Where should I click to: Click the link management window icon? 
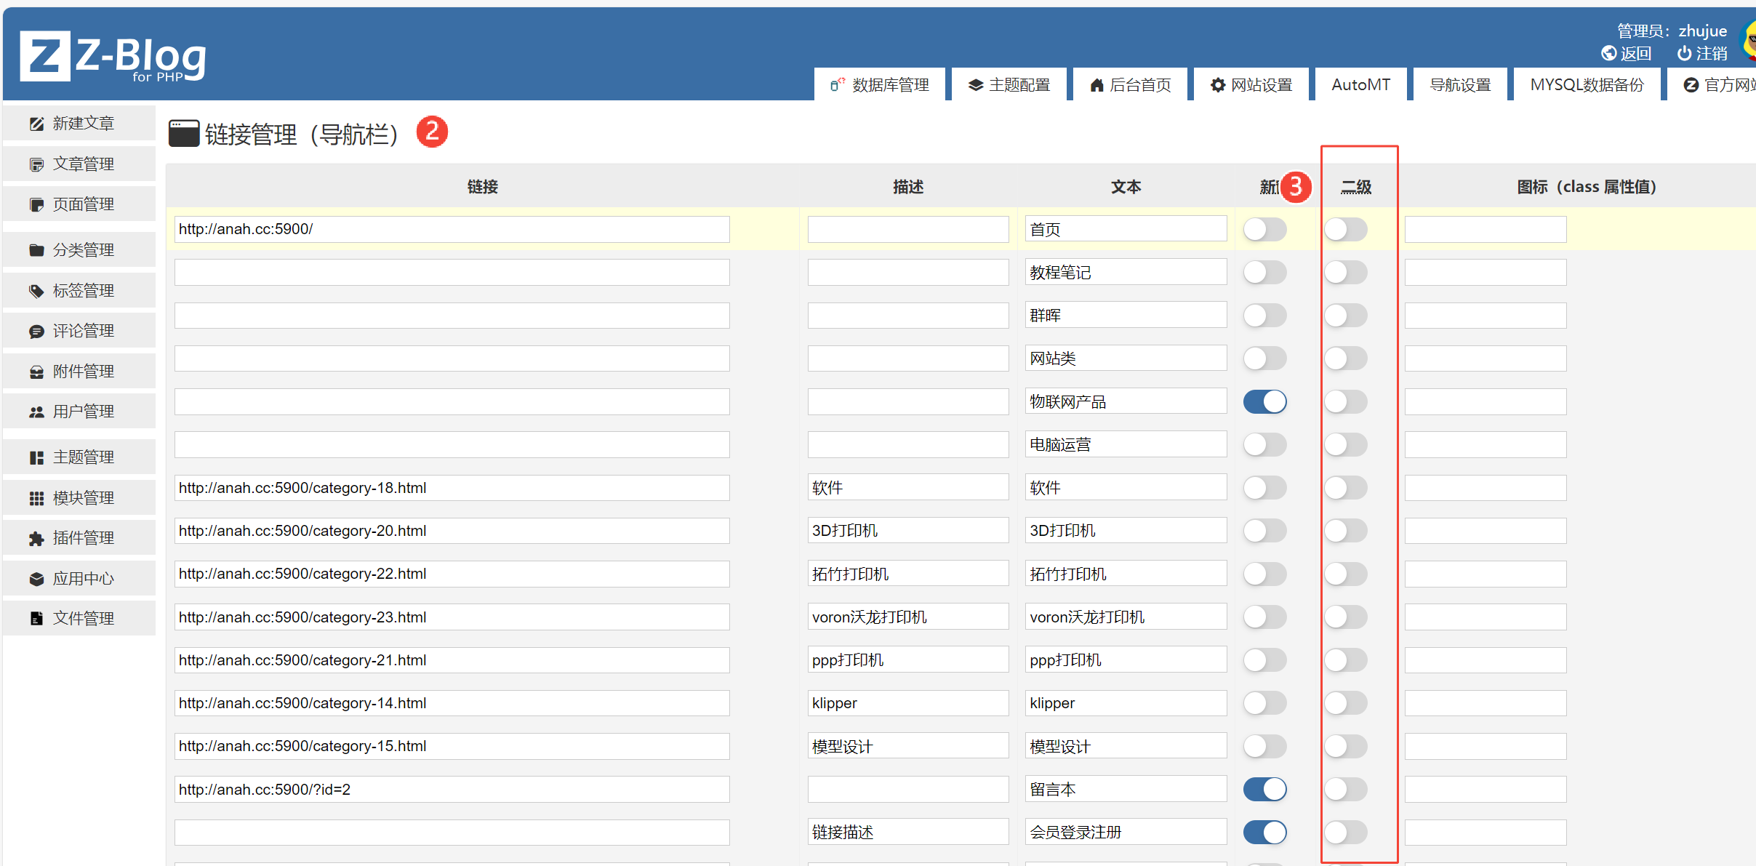click(184, 133)
